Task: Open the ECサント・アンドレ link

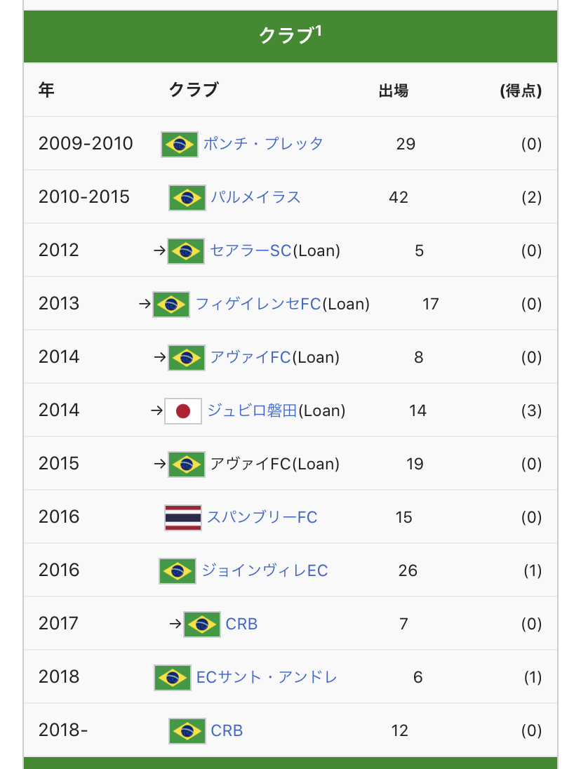Action: (267, 677)
